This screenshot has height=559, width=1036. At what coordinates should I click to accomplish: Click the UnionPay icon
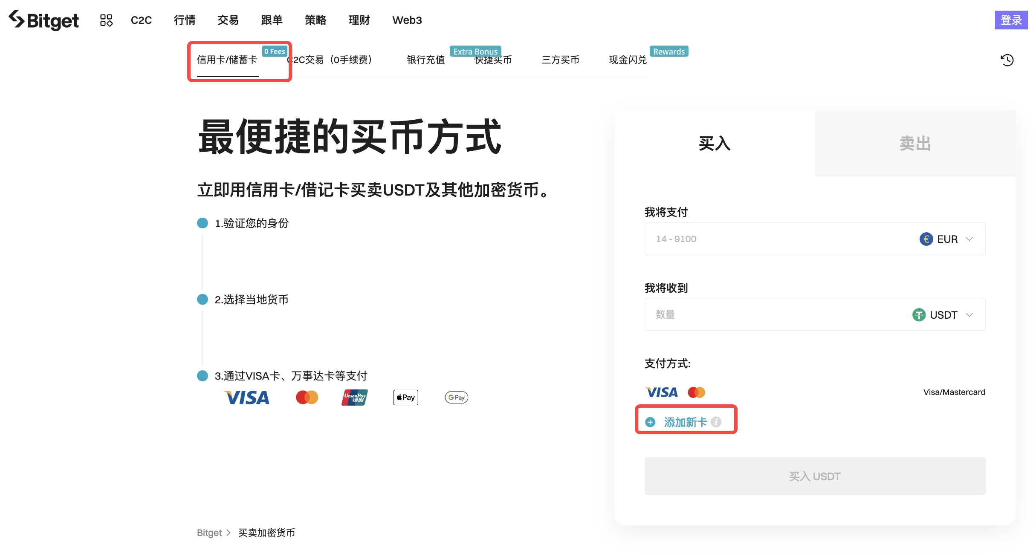(x=353, y=397)
